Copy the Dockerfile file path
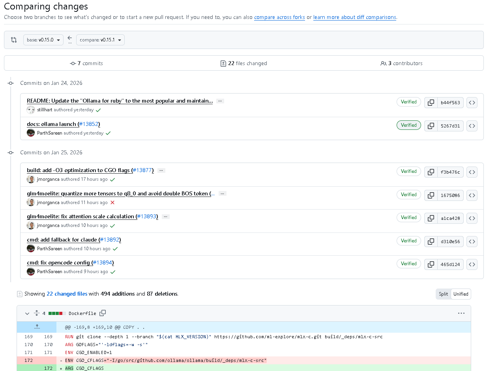The image size is (485, 371). pos(103,313)
